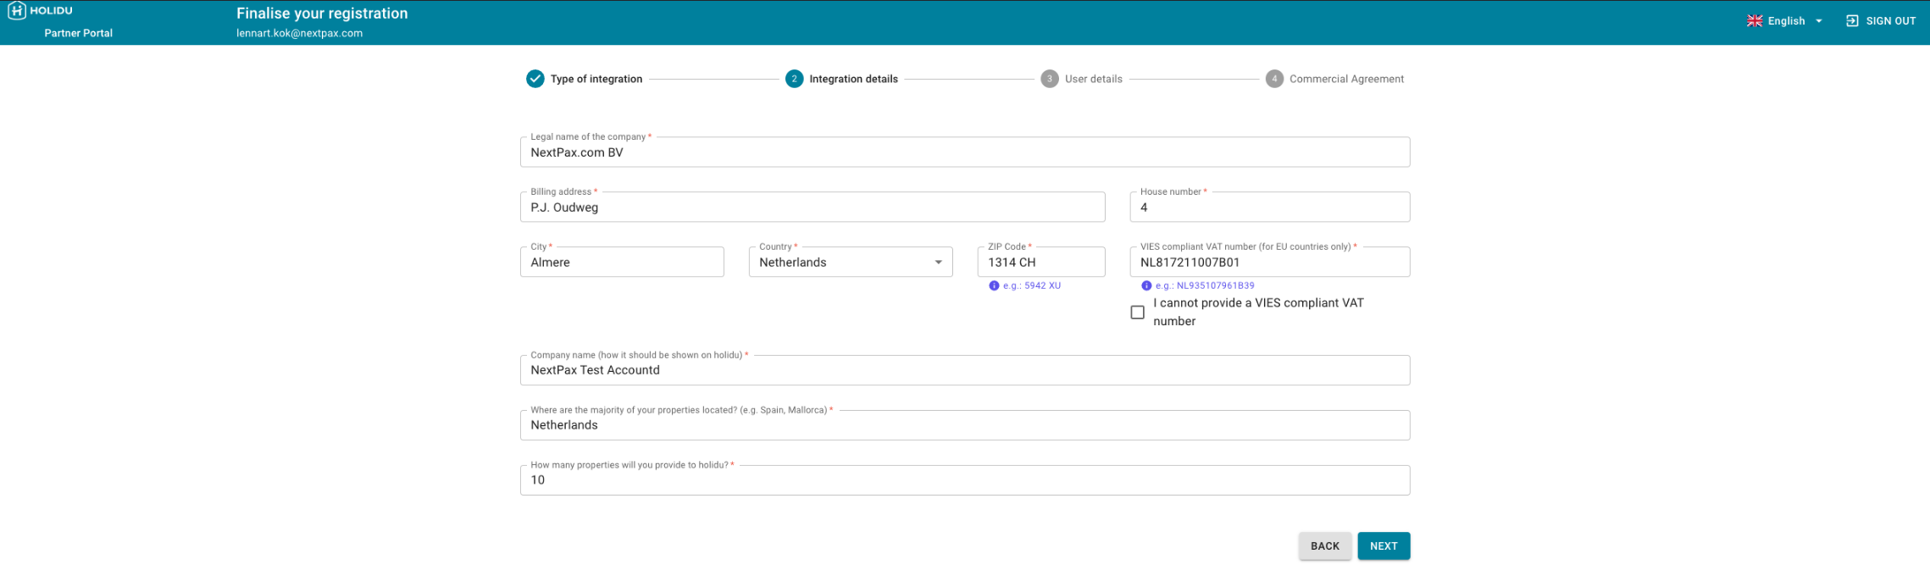Focus the House number field

point(1269,208)
